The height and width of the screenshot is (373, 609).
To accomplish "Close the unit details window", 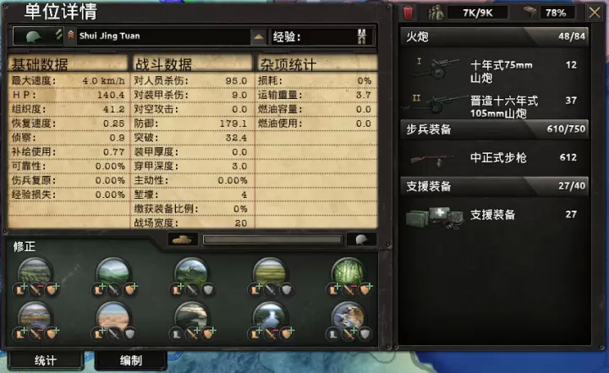I will coord(595,13).
